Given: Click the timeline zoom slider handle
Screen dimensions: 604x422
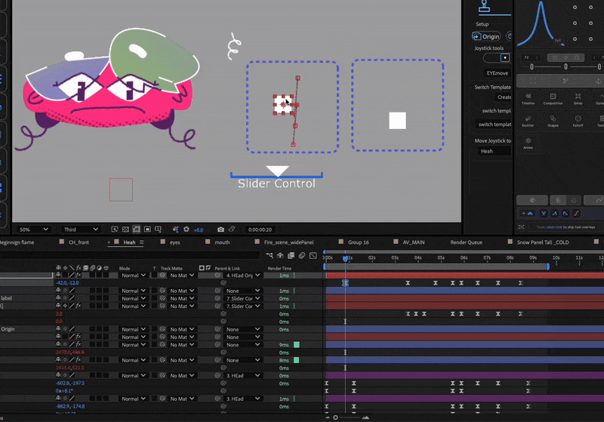Looking at the screenshot, I should (335, 417).
